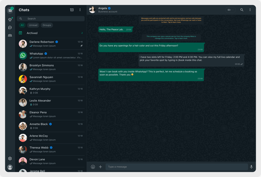The image size is (261, 177).
Task: Open the Arlene McCoy chat
Action: pyautogui.click(x=51, y=138)
